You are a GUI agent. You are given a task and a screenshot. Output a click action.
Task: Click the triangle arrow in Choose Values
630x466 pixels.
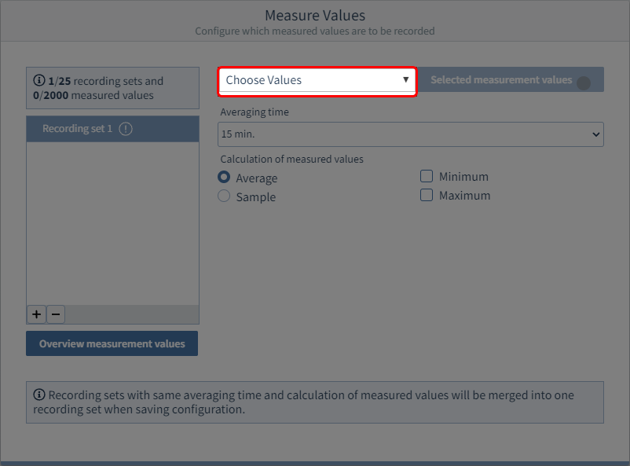[405, 80]
